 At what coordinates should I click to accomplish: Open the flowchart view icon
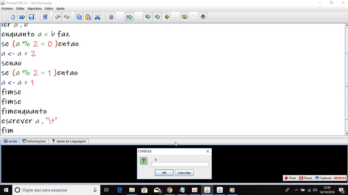pyautogui.click(x=203, y=17)
